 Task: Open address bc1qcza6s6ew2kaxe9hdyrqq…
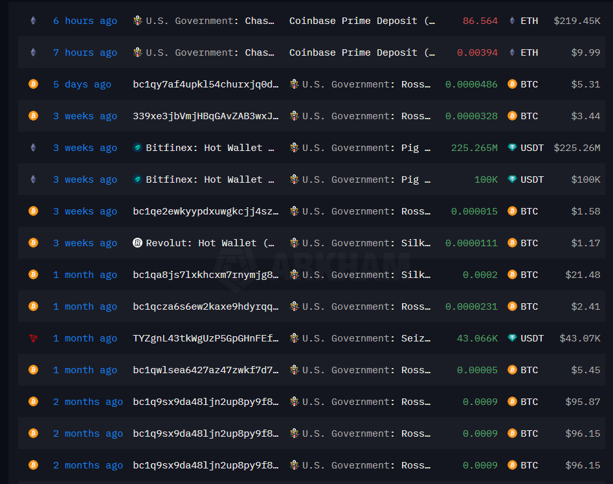tap(206, 306)
